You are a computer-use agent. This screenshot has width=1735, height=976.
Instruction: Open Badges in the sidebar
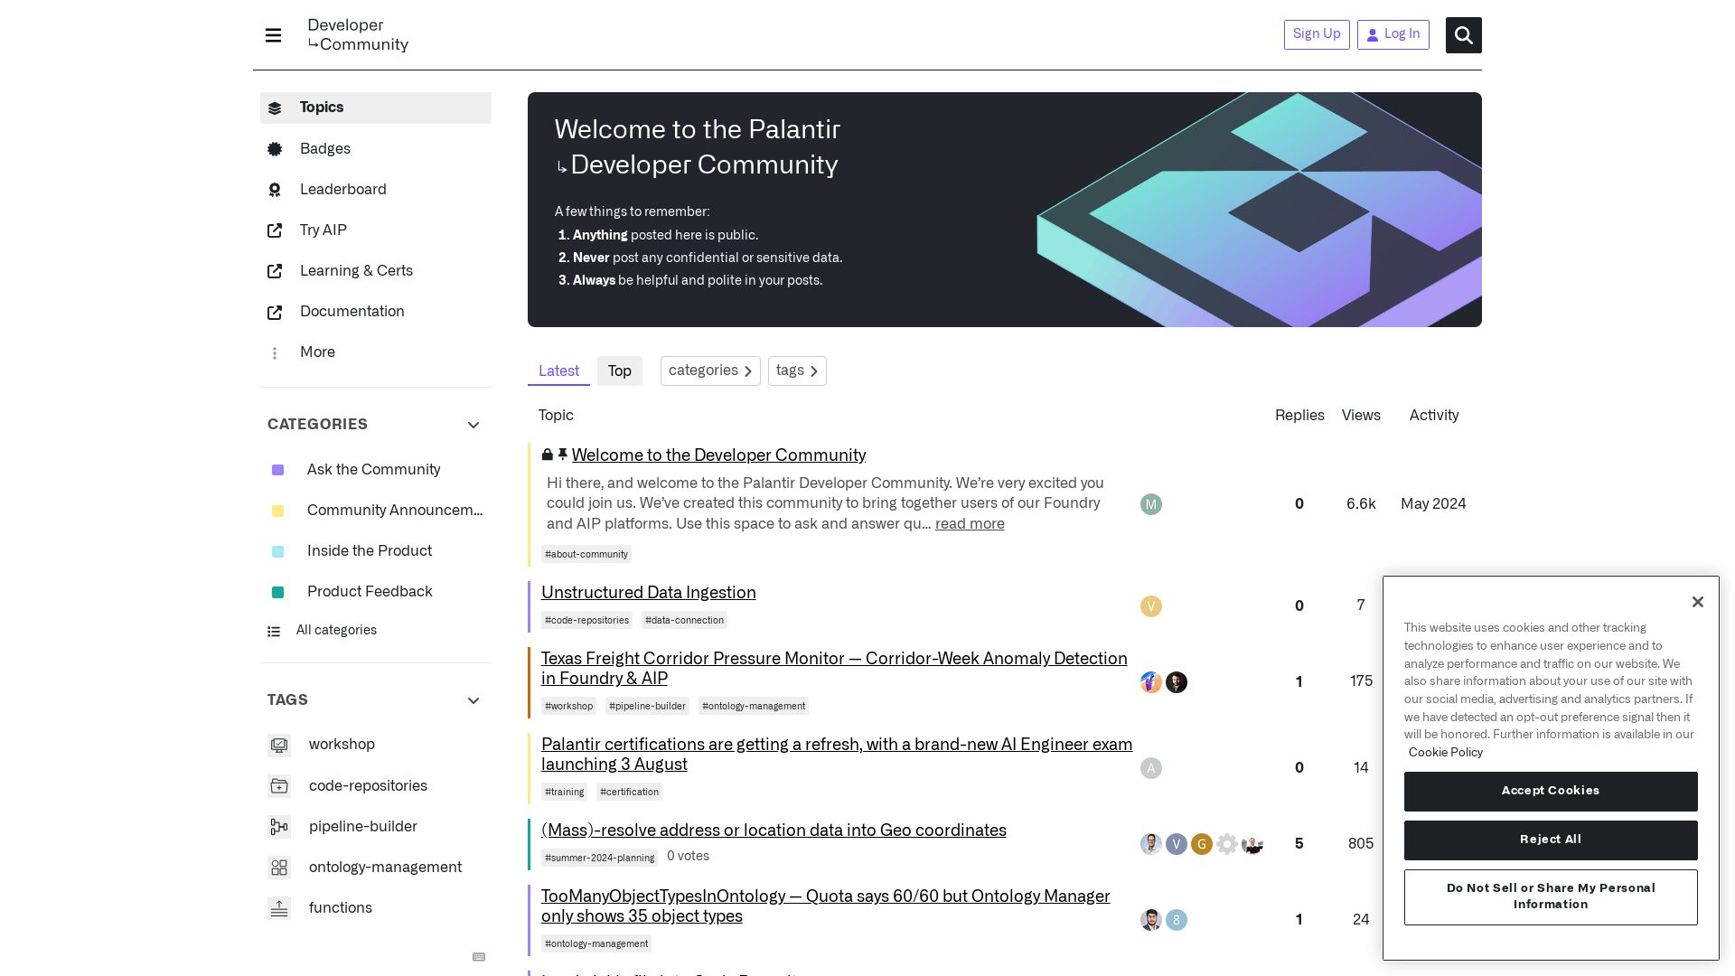point(376,148)
